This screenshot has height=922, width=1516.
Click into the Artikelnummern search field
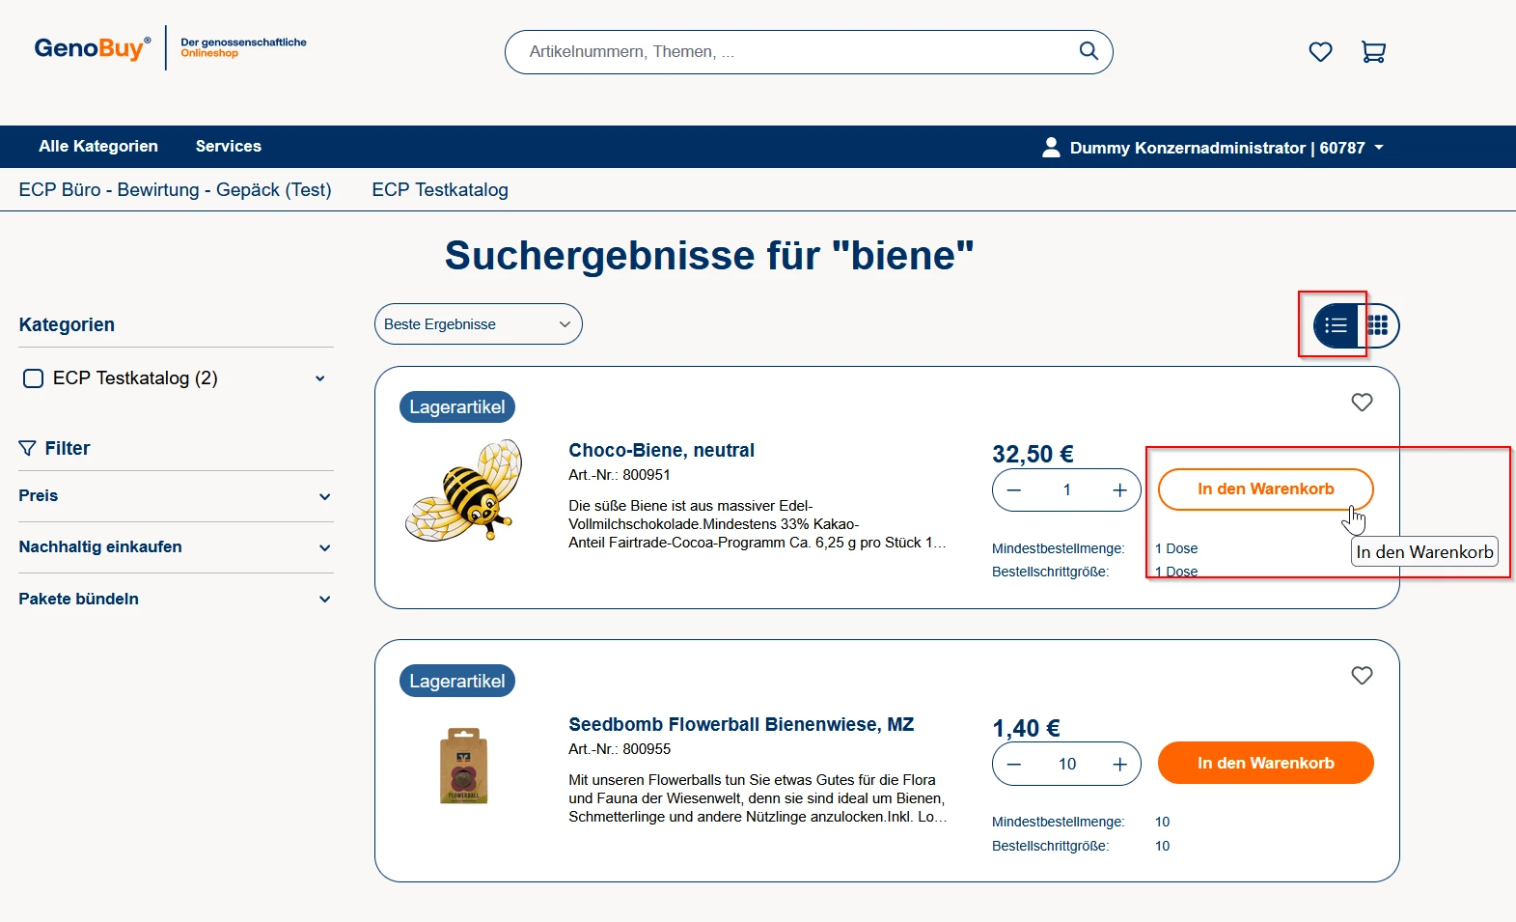coord(791,52)
